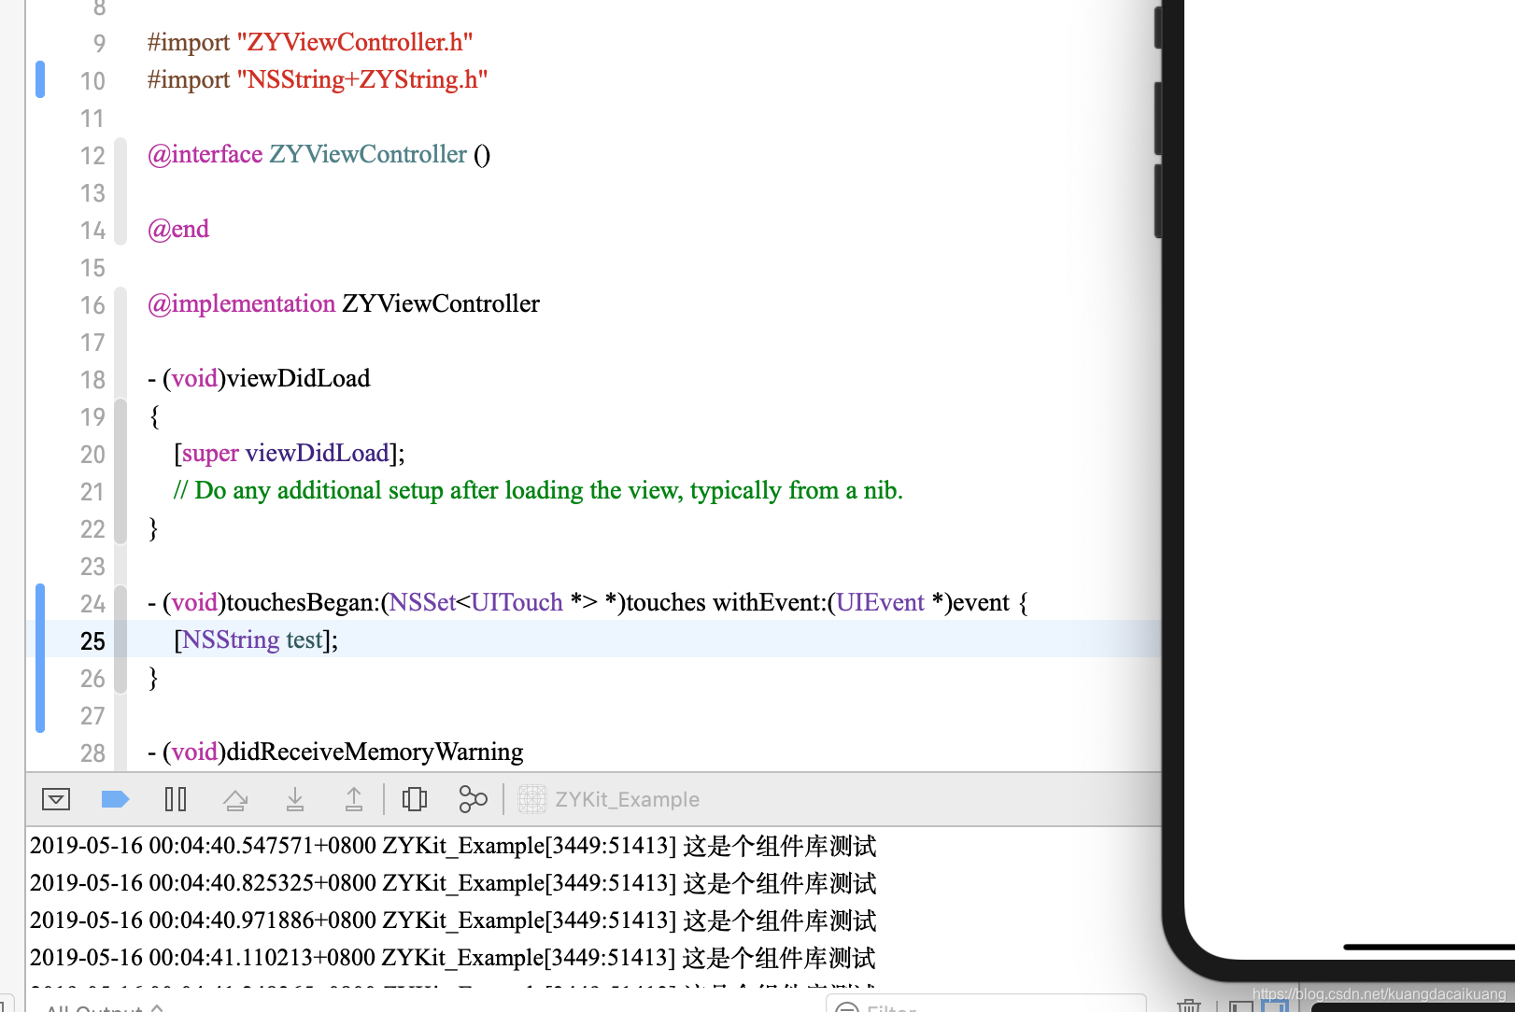Screen dimensions: 1515x1012
Task: Click line number 25 in the gutter
Action: [x=92, y=641]
